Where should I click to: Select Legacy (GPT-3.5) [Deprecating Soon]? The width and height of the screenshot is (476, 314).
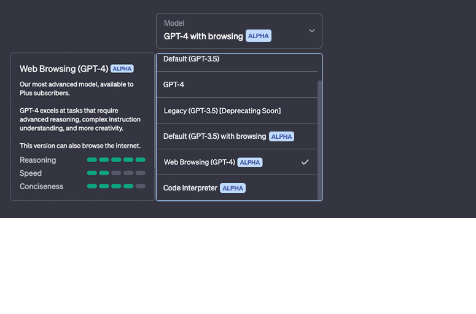click(237, 111)
